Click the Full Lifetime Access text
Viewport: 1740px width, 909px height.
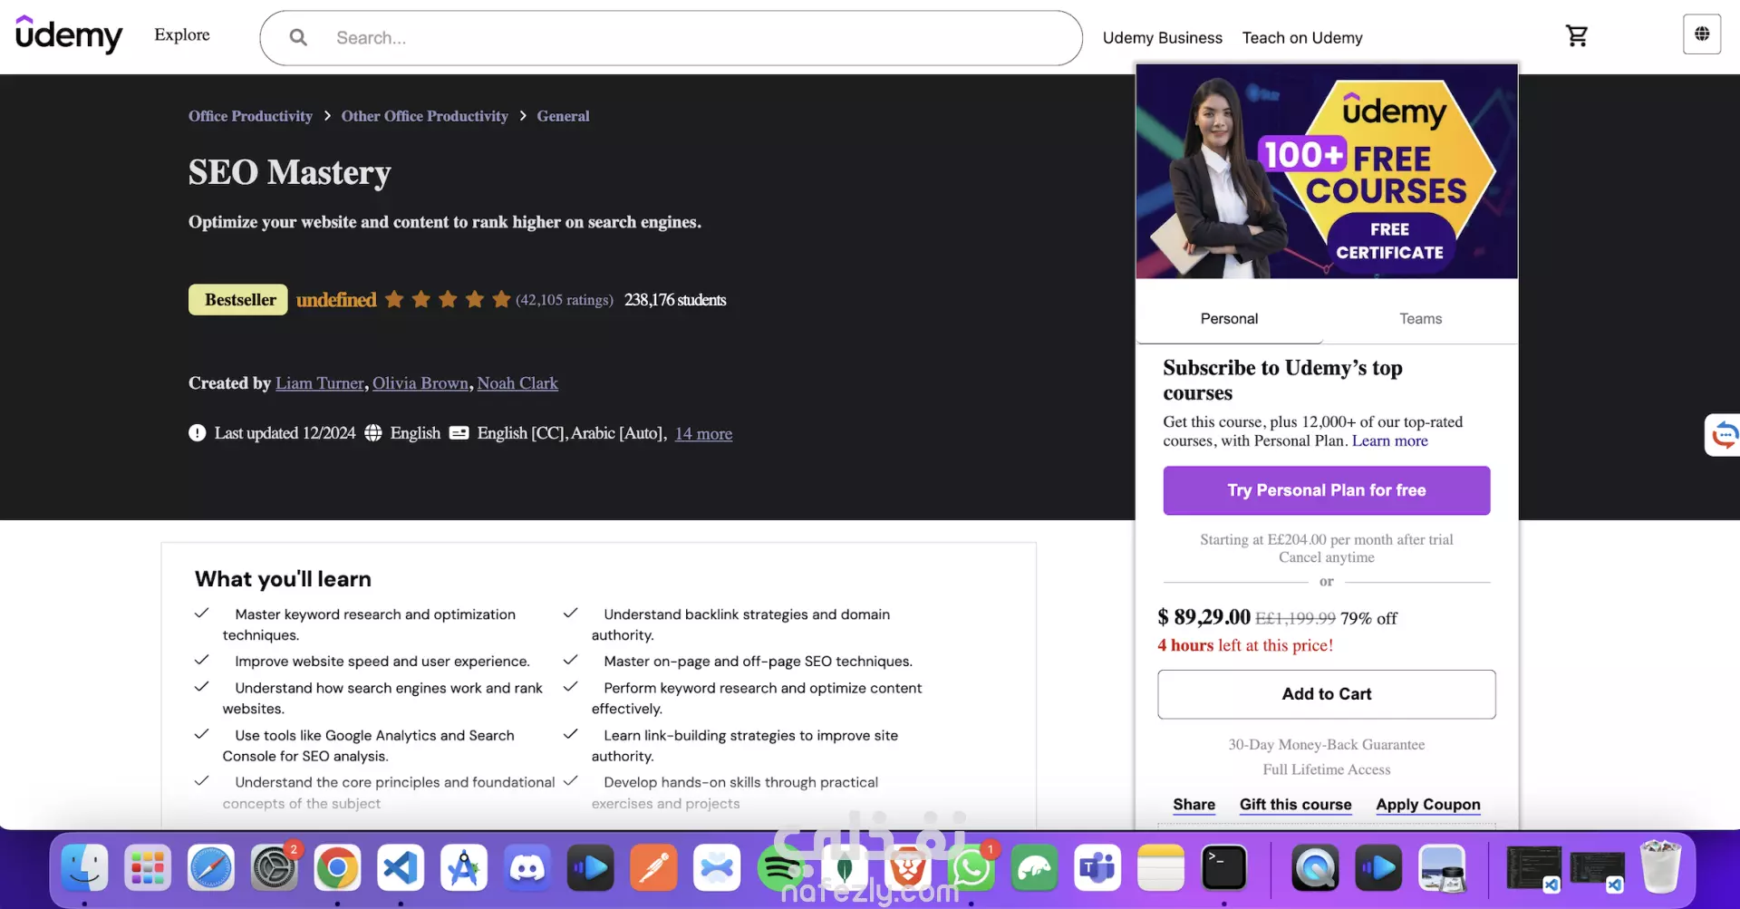(x=1327, y=769)
